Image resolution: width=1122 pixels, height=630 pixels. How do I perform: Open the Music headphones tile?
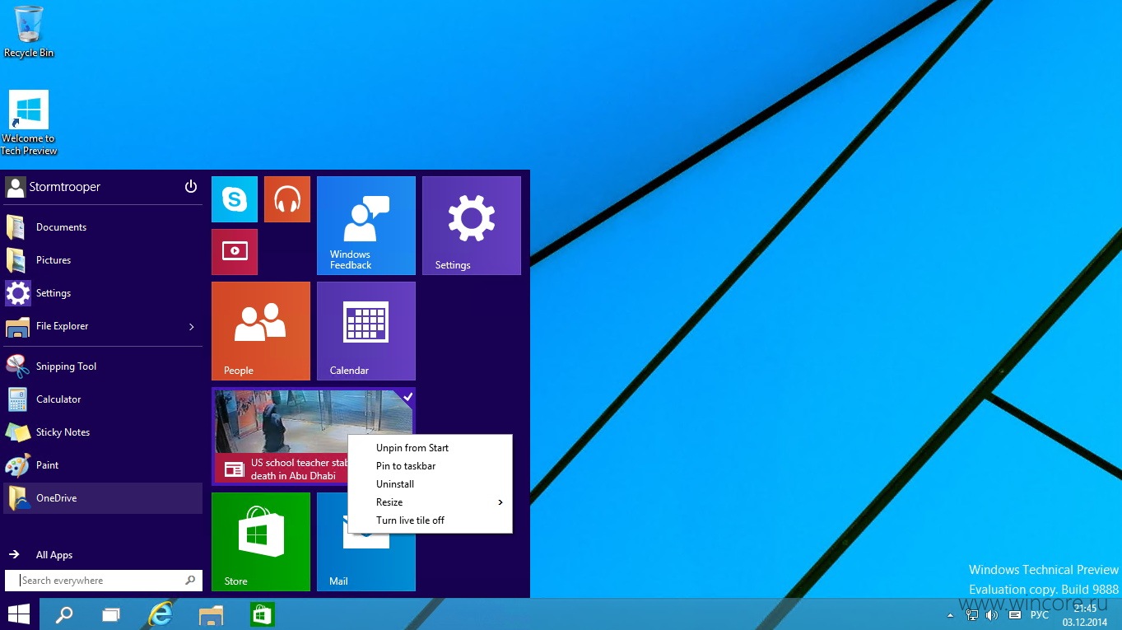coord(287,199)
